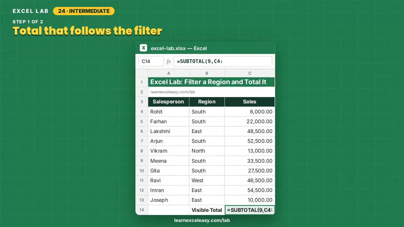The height and width of the screenshot is (227, 404).
Task: Click the 'Sales' header cell
Action: 250,102
